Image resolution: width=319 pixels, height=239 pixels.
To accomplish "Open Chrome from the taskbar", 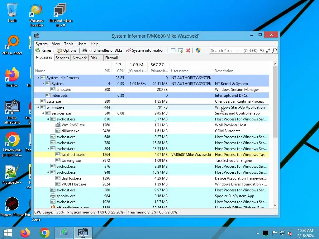I will pyautogui.click(x=45, y=233).
